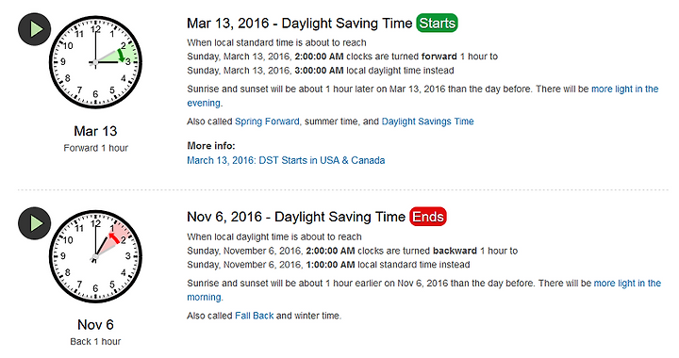Viewport: 679px width, 358px height.
Task: Click the green Starts badge
Action: [437, 23]
